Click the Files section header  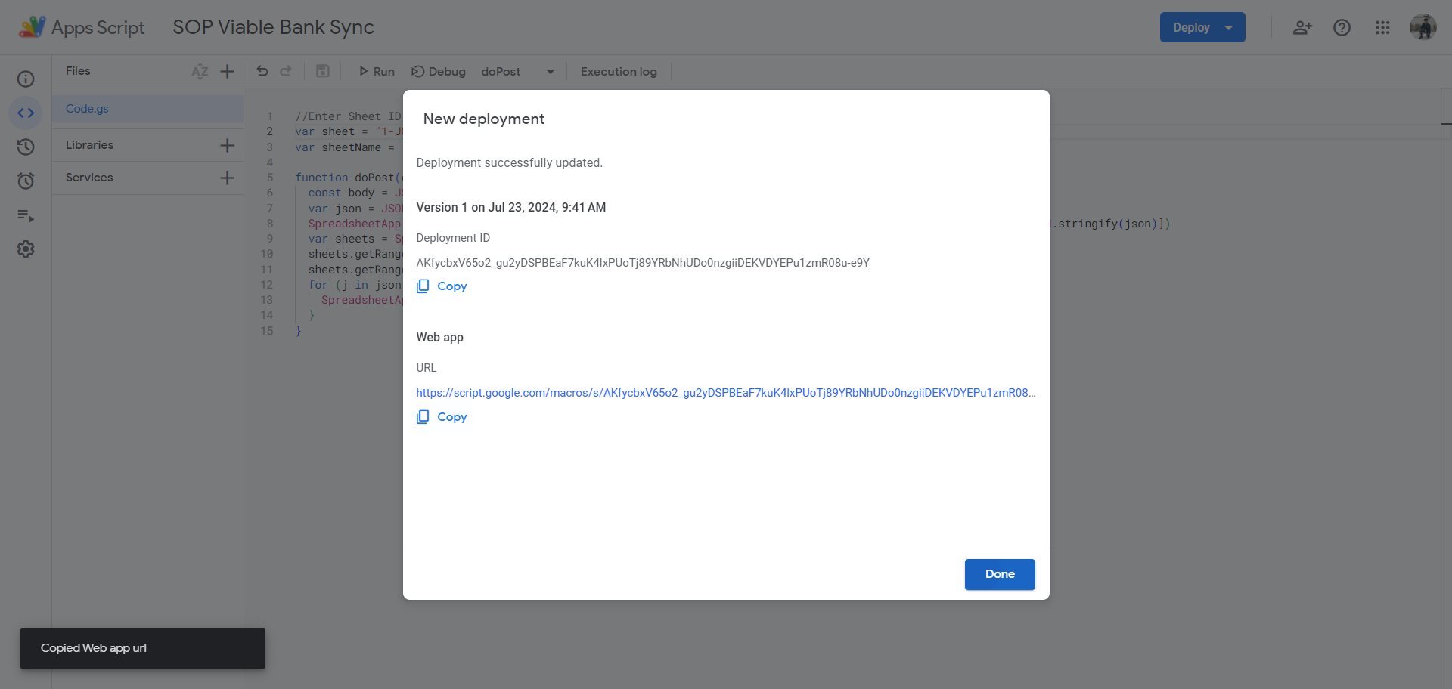coord(78,71)
